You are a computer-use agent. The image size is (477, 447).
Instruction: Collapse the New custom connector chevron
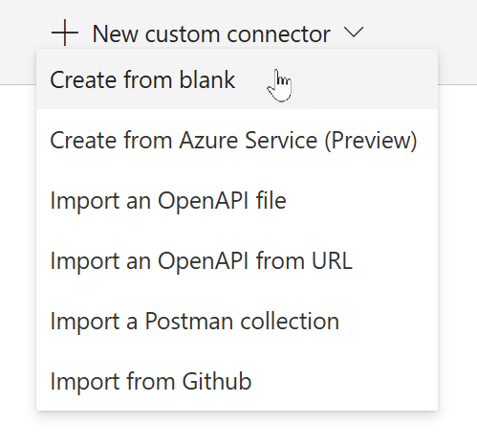pos(354,33)
